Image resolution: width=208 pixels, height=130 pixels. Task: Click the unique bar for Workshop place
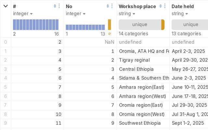point(140,25)
